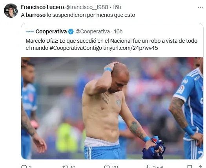
Task: Click the reply speech bubble icon
Action: 24,166
